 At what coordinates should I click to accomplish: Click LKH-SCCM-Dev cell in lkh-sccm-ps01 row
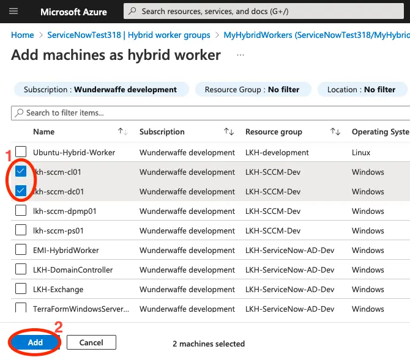[273, 230]
